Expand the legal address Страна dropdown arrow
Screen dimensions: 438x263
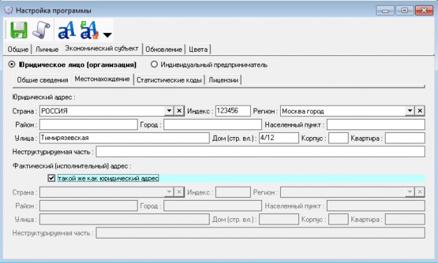(x=169, y=111)
